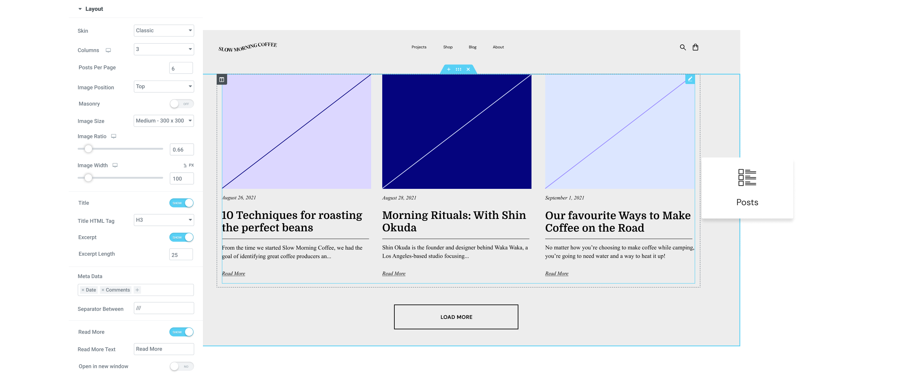Enable the Masonry toggle
The width and height of the screenshot is (917, 379).
coord(181,104)
